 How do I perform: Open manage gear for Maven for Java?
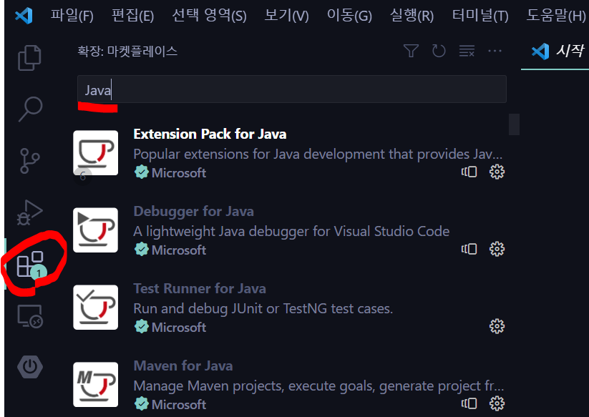point(497,403)
